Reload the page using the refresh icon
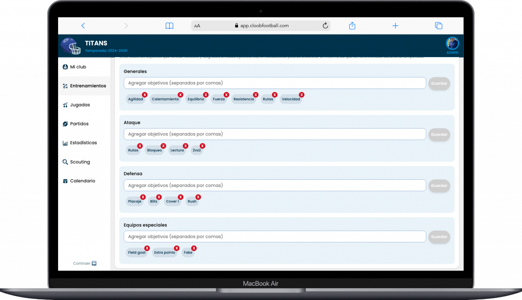The height and width of the screenshot is (300, 522). [x=325, y=26]
